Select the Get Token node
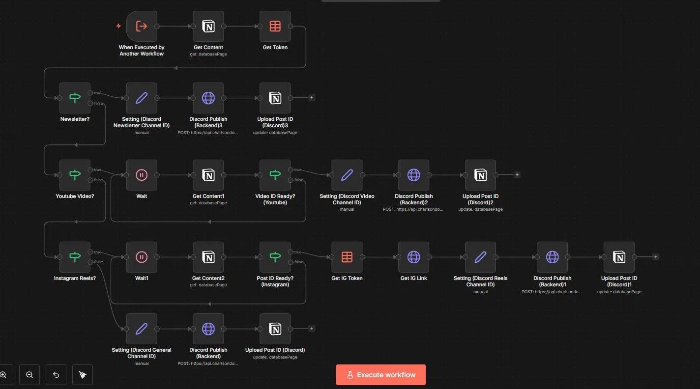This screenshot has width=700, height=389. tap(275, 26)
